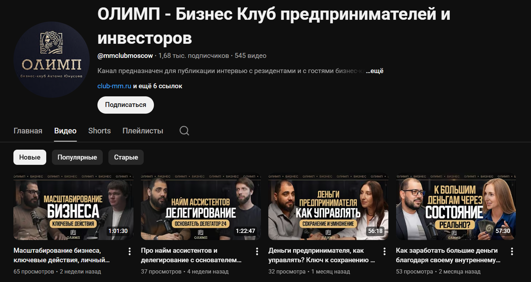The height and width of the screenshot is (282, 531).
Task: Open video title Деньги предпринимателя, как управлять
Action: click(321, 256)
